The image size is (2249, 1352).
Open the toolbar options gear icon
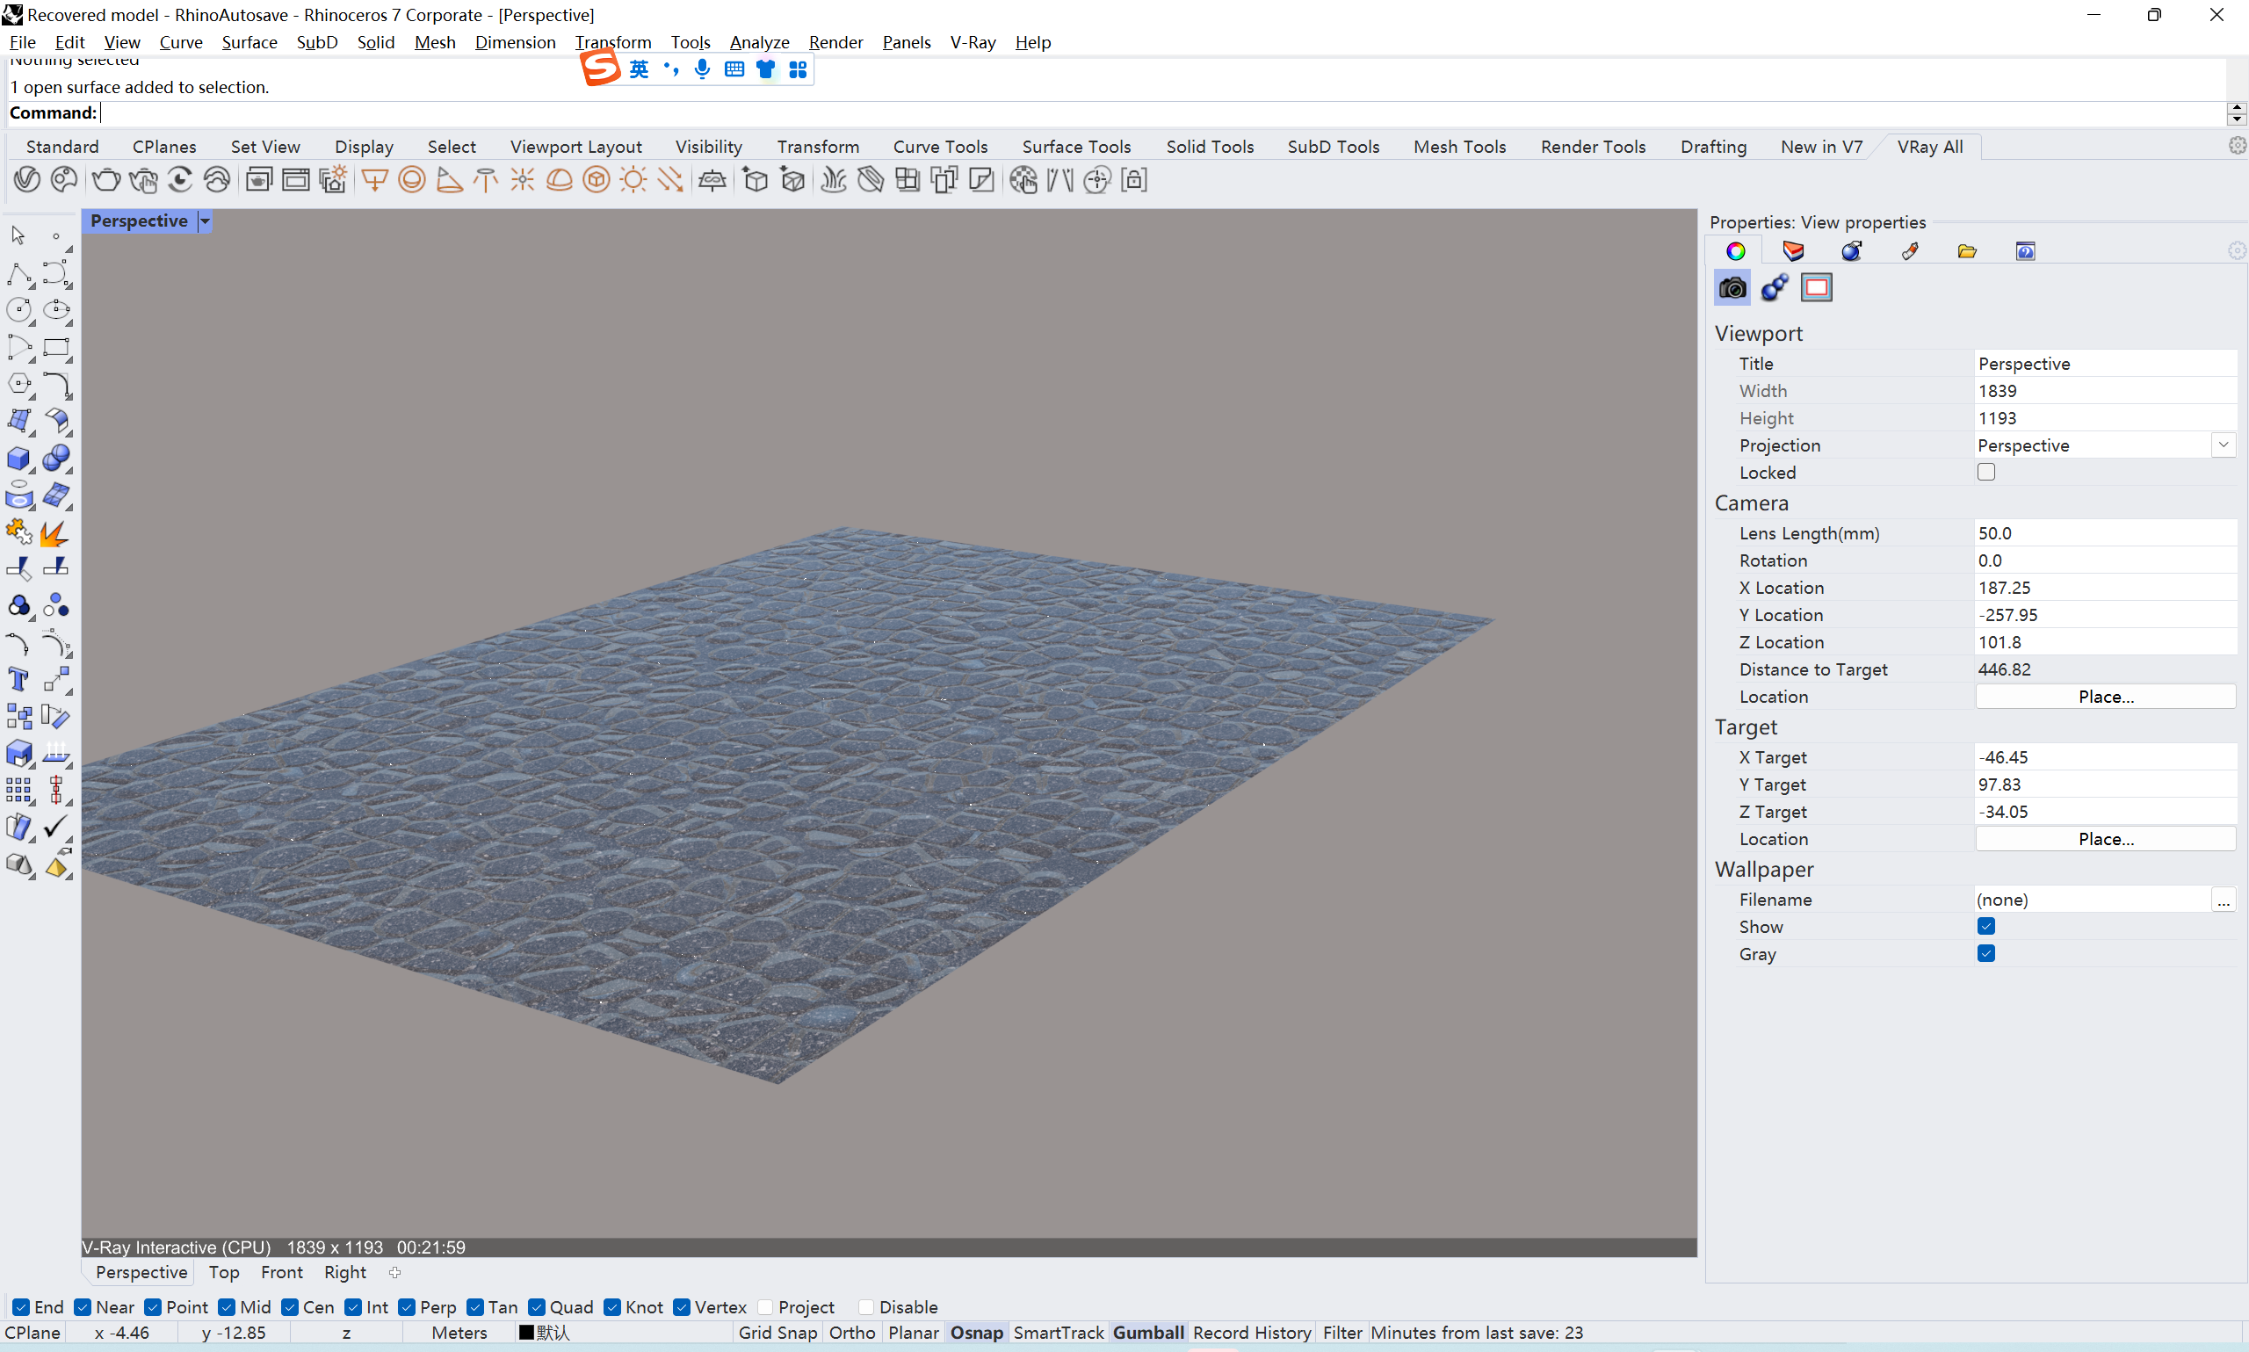point(2236,146)
